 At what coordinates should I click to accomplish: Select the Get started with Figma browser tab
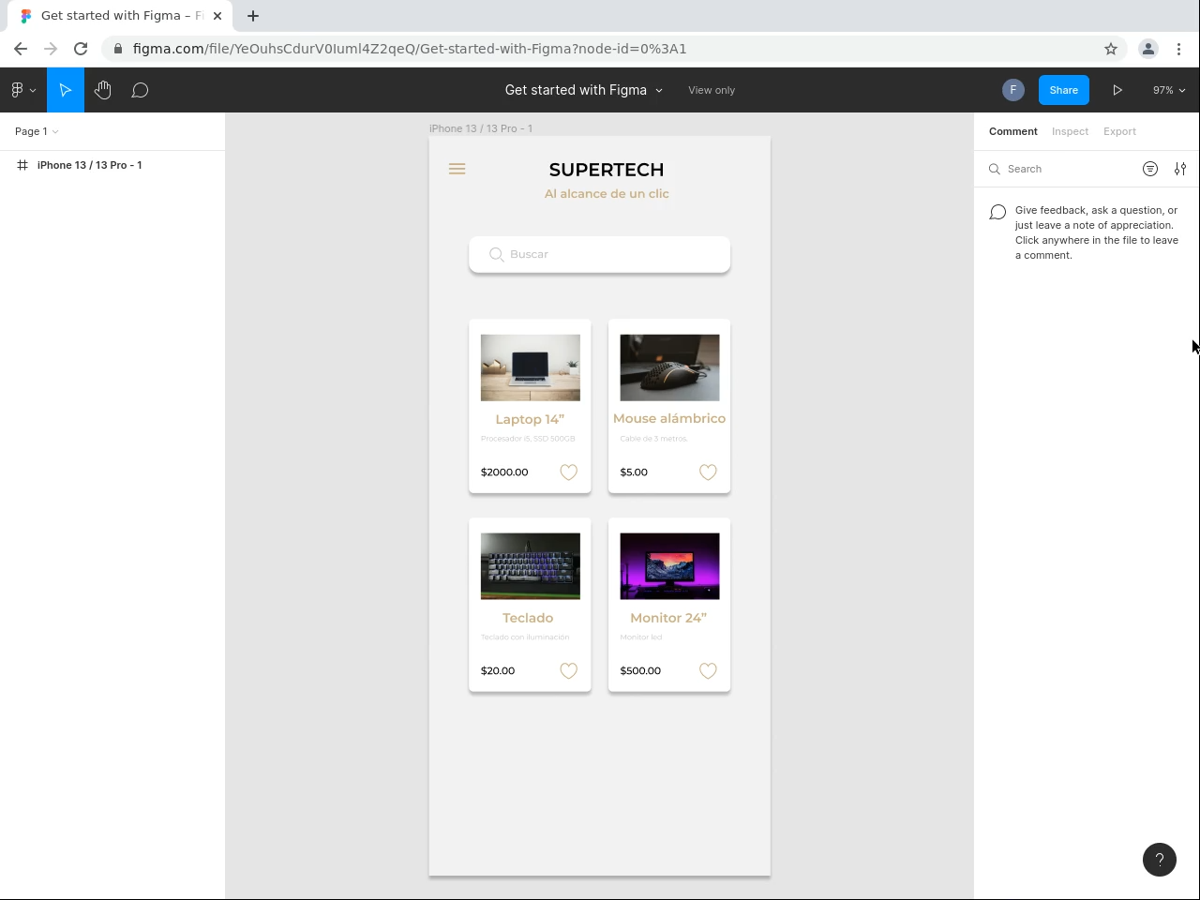click(x=120, y=16)
